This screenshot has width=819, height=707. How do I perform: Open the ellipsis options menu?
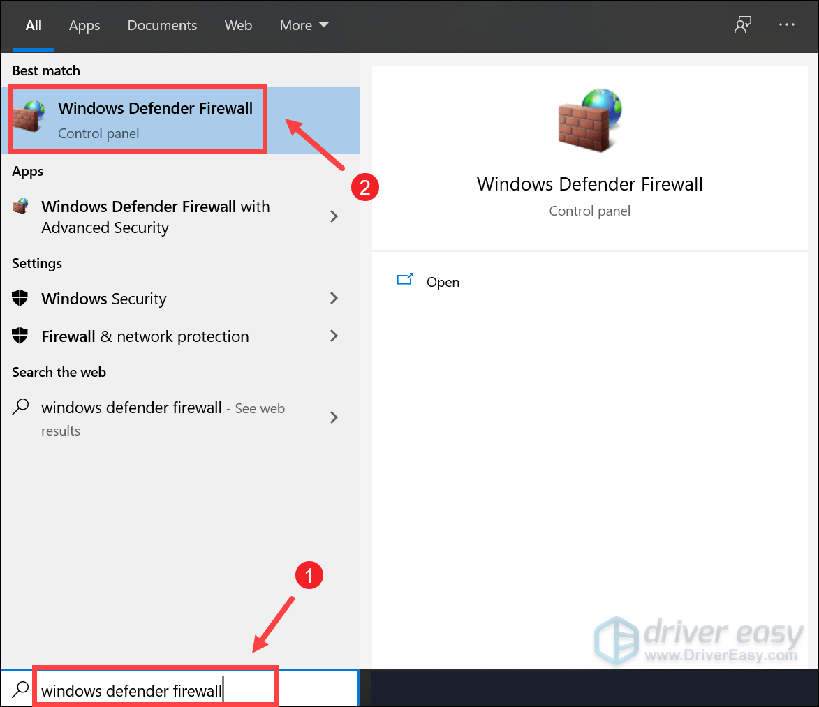[787, 24]
